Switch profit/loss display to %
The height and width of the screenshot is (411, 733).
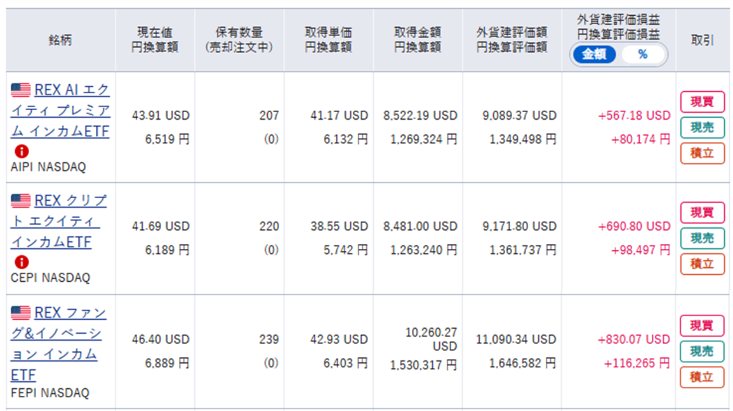click(x=643, y=54)
